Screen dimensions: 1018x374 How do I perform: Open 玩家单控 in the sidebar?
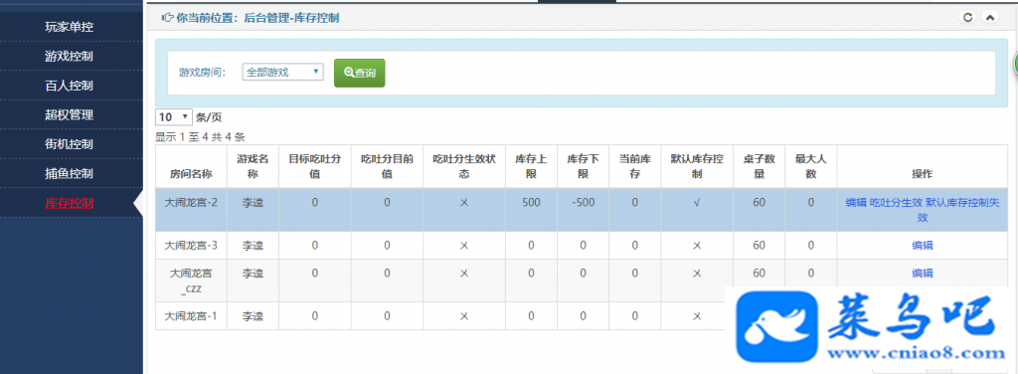tap(70, 27)
